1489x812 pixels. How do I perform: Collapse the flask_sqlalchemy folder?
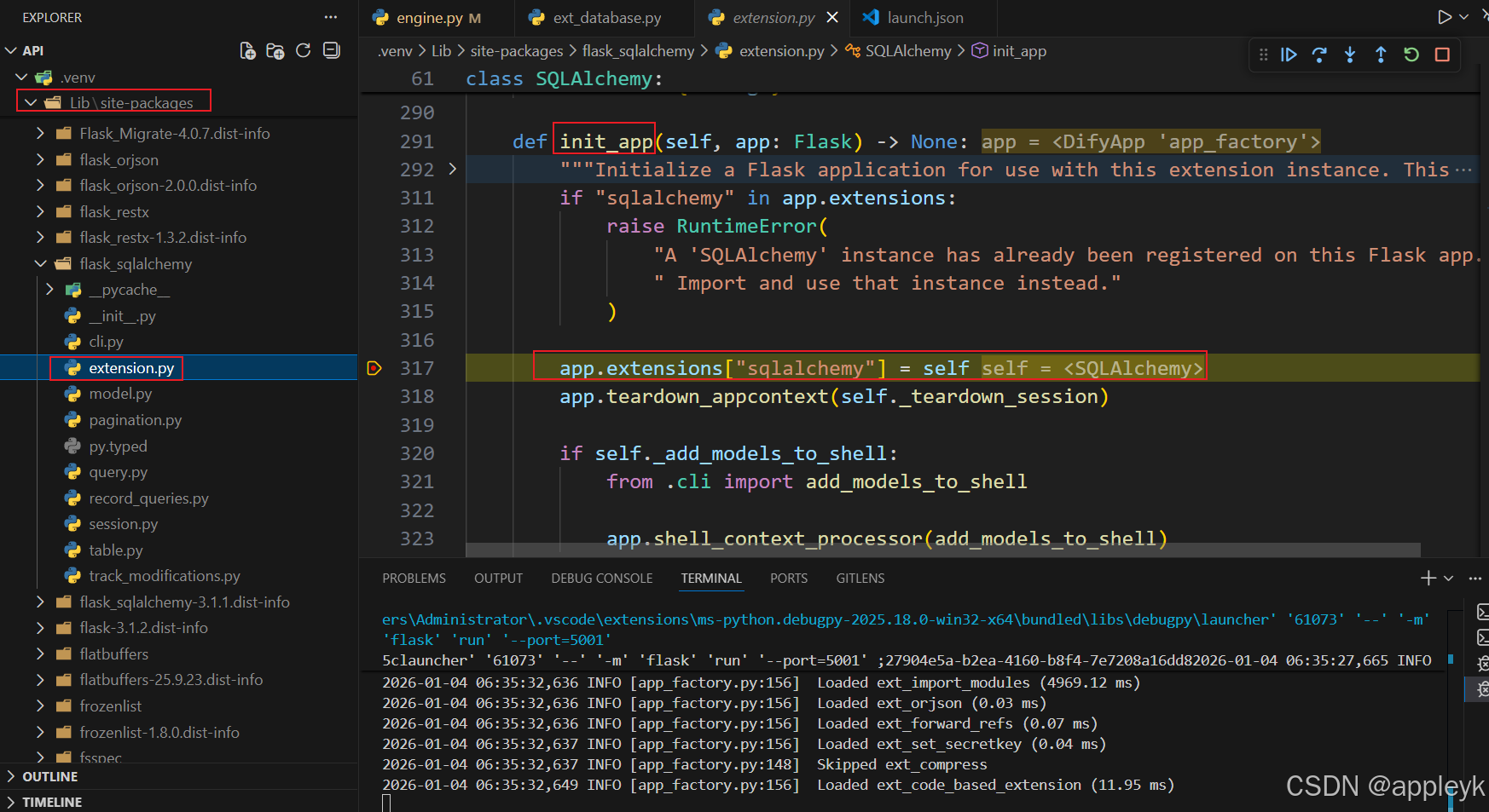(40, 264)
